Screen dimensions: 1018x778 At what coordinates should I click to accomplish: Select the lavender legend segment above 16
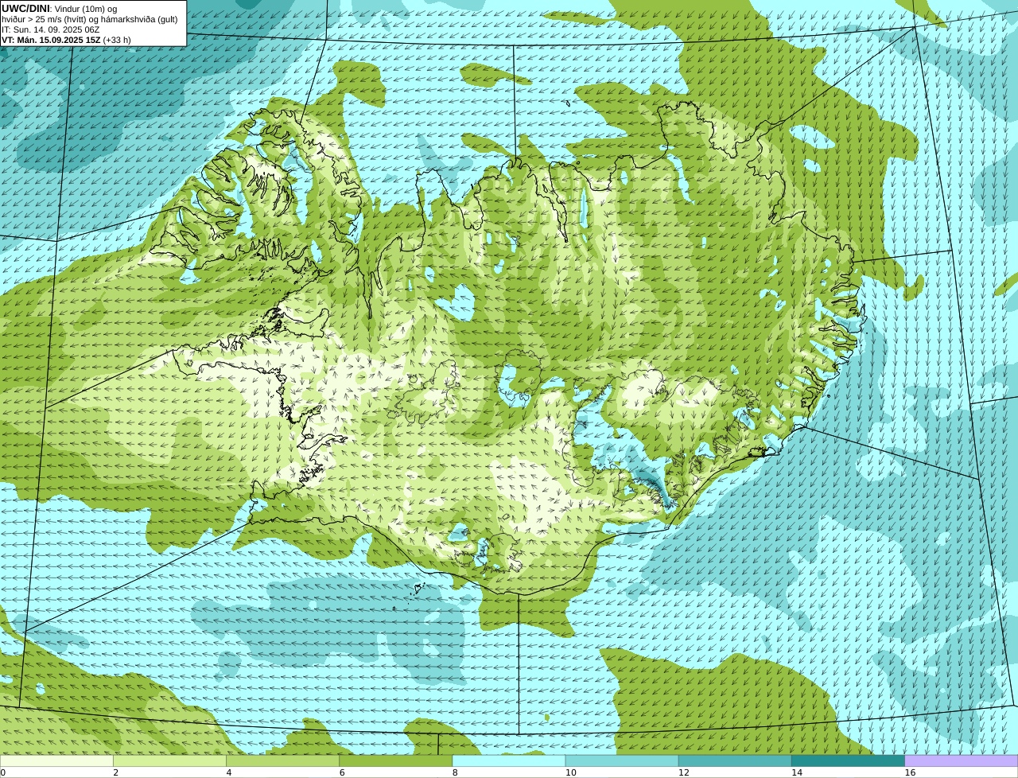tap(962, 760)
